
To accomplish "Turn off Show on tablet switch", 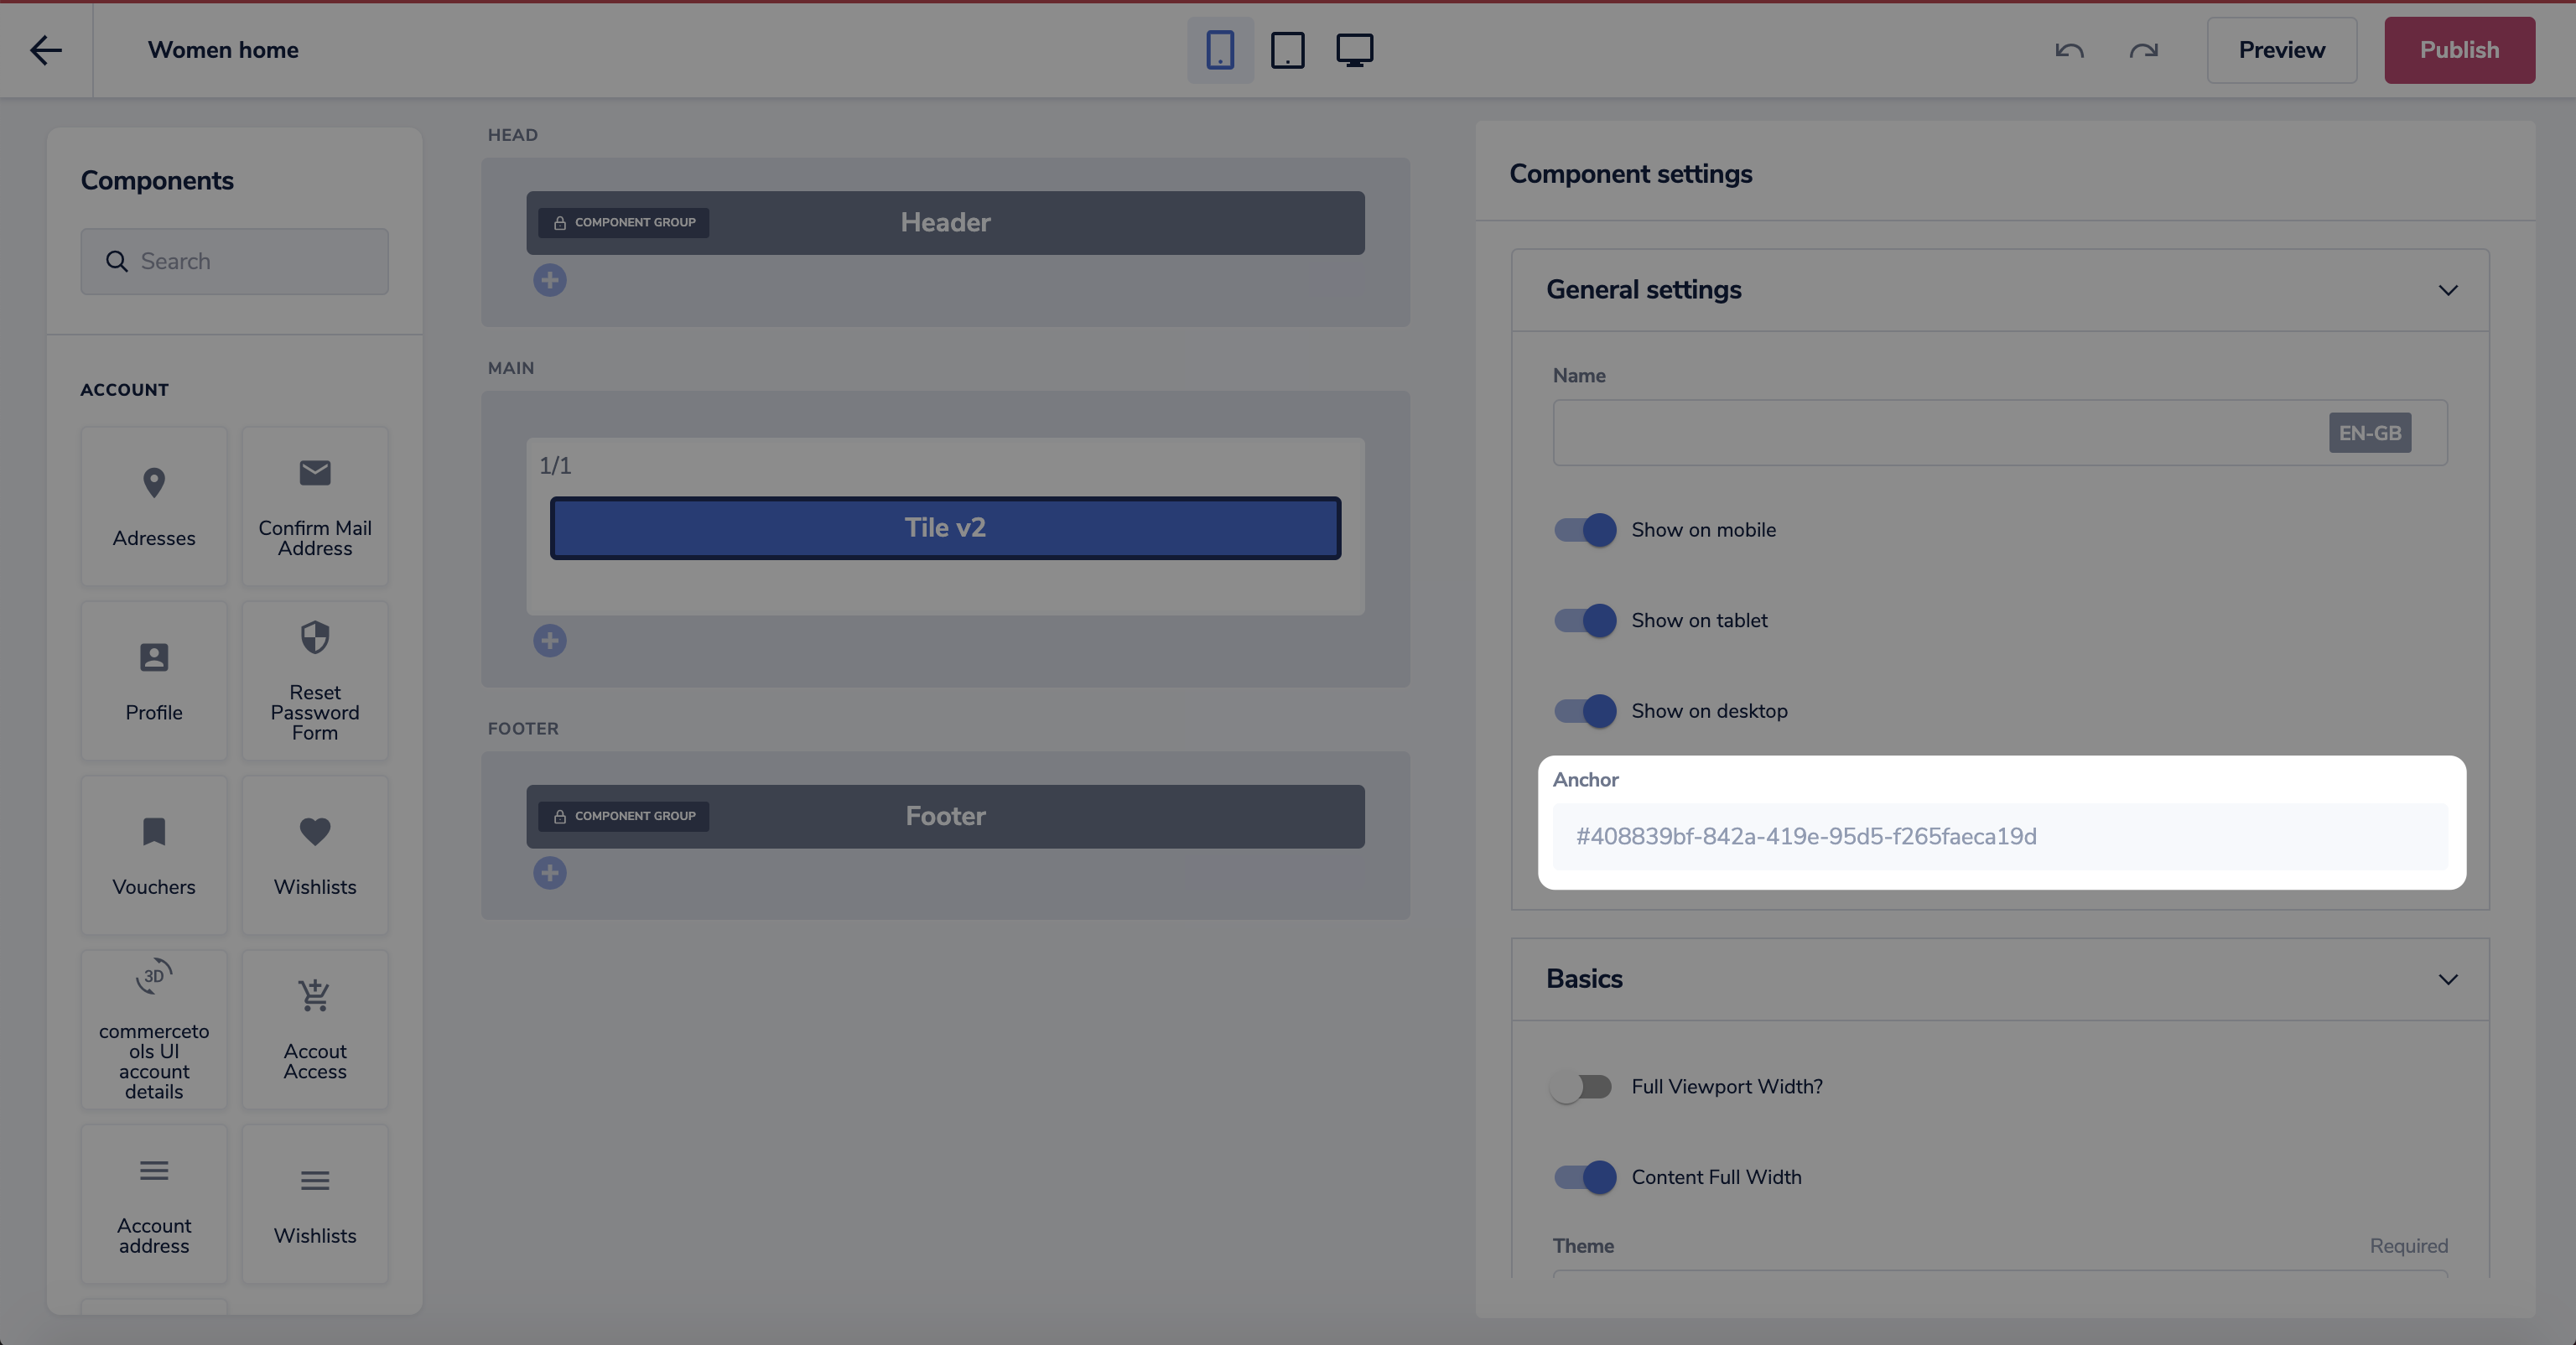I will point(1585,620).
